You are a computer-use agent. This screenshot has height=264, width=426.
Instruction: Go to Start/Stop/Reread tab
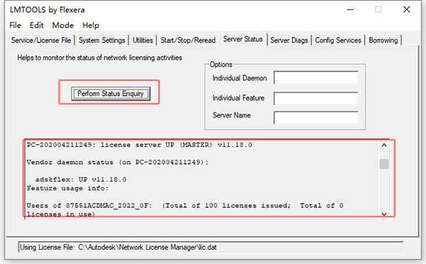(x=188, y=40)
